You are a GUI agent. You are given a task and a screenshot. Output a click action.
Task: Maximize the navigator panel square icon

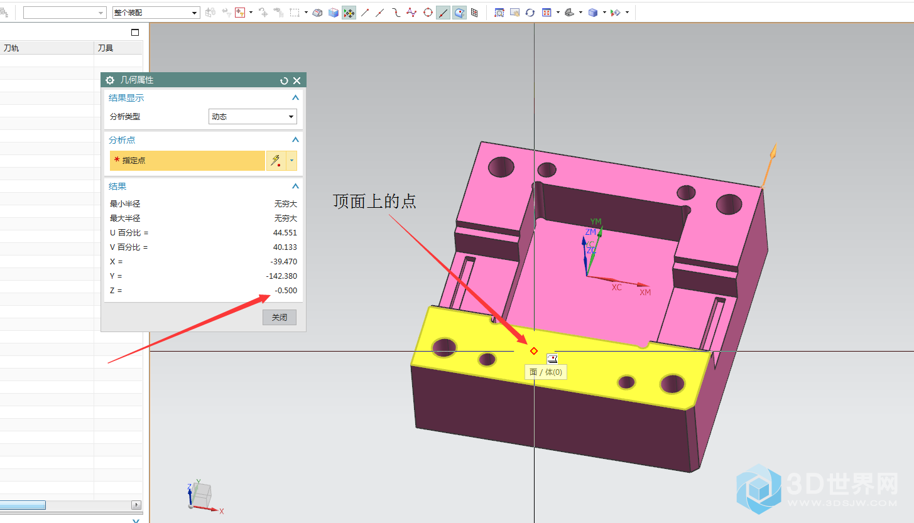pos(134,32)
